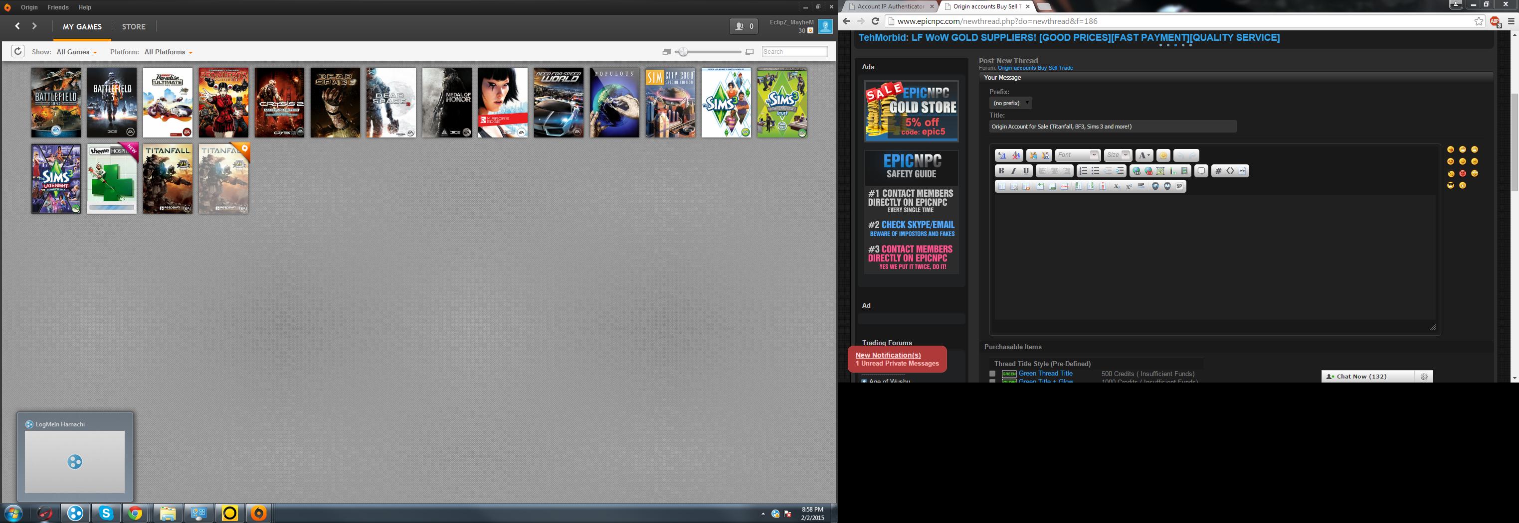
Task: Click the Insert Video filmstrip icon
Action: 1185,171
